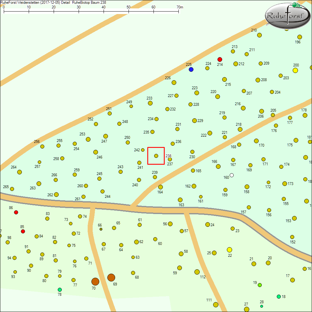
Task: Select the red tree marker 86
Action: click(16, 212)
